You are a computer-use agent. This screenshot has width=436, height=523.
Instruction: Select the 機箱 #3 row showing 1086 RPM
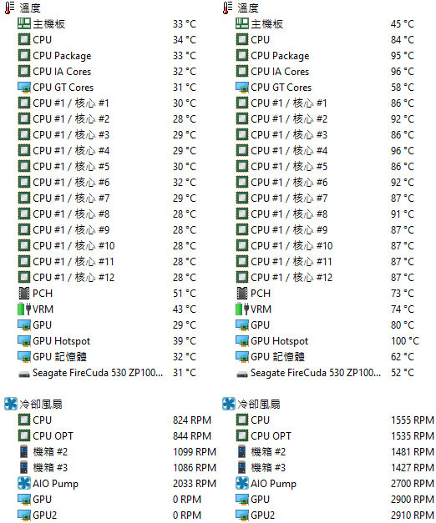point(117,467)
